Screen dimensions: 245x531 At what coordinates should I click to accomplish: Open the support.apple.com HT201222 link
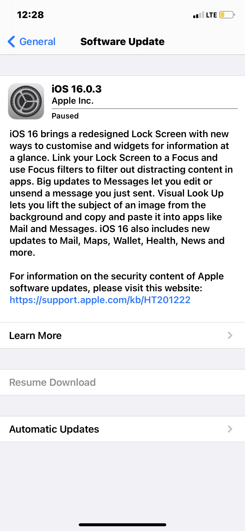(x=100, y=300)
